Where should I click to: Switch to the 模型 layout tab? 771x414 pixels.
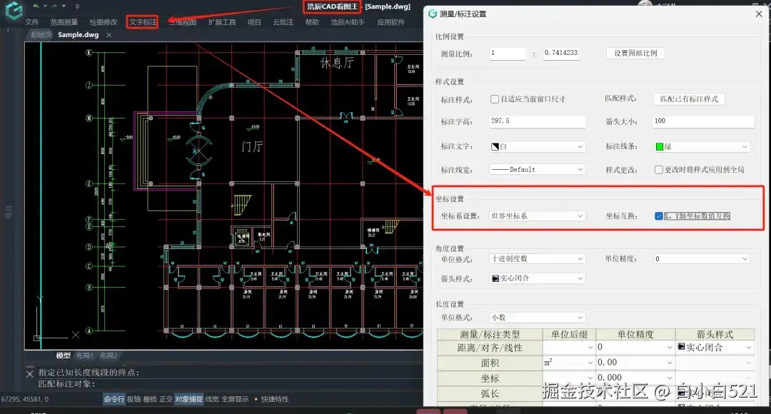[x=64, y=355]
